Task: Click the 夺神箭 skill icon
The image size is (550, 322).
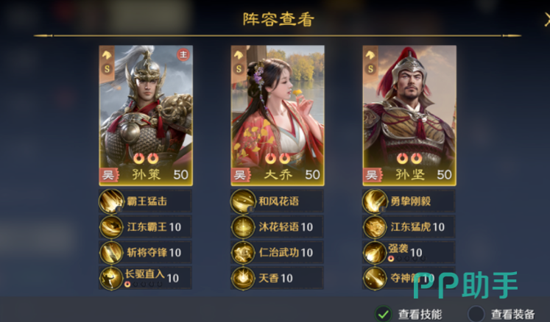Action: pyautogui.click(x=375, y=278)
